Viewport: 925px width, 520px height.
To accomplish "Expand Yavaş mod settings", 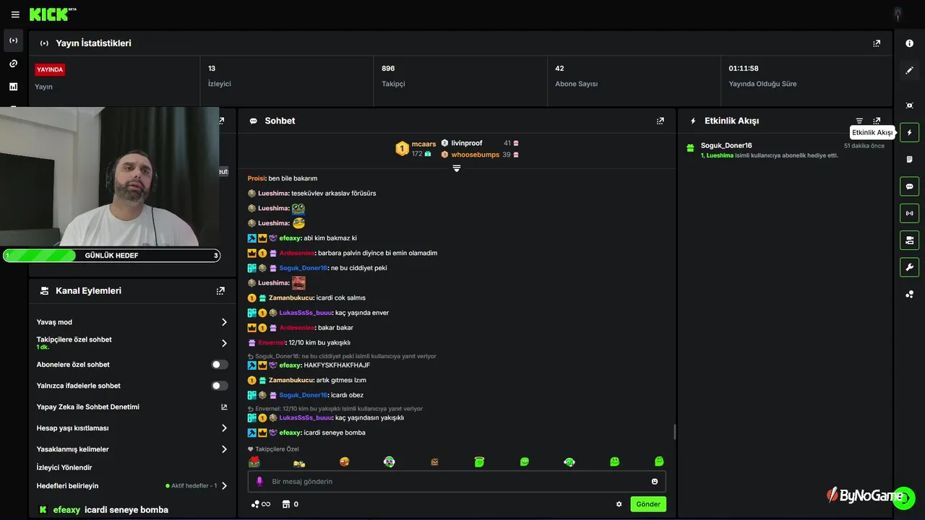I will tap(224, 322).
